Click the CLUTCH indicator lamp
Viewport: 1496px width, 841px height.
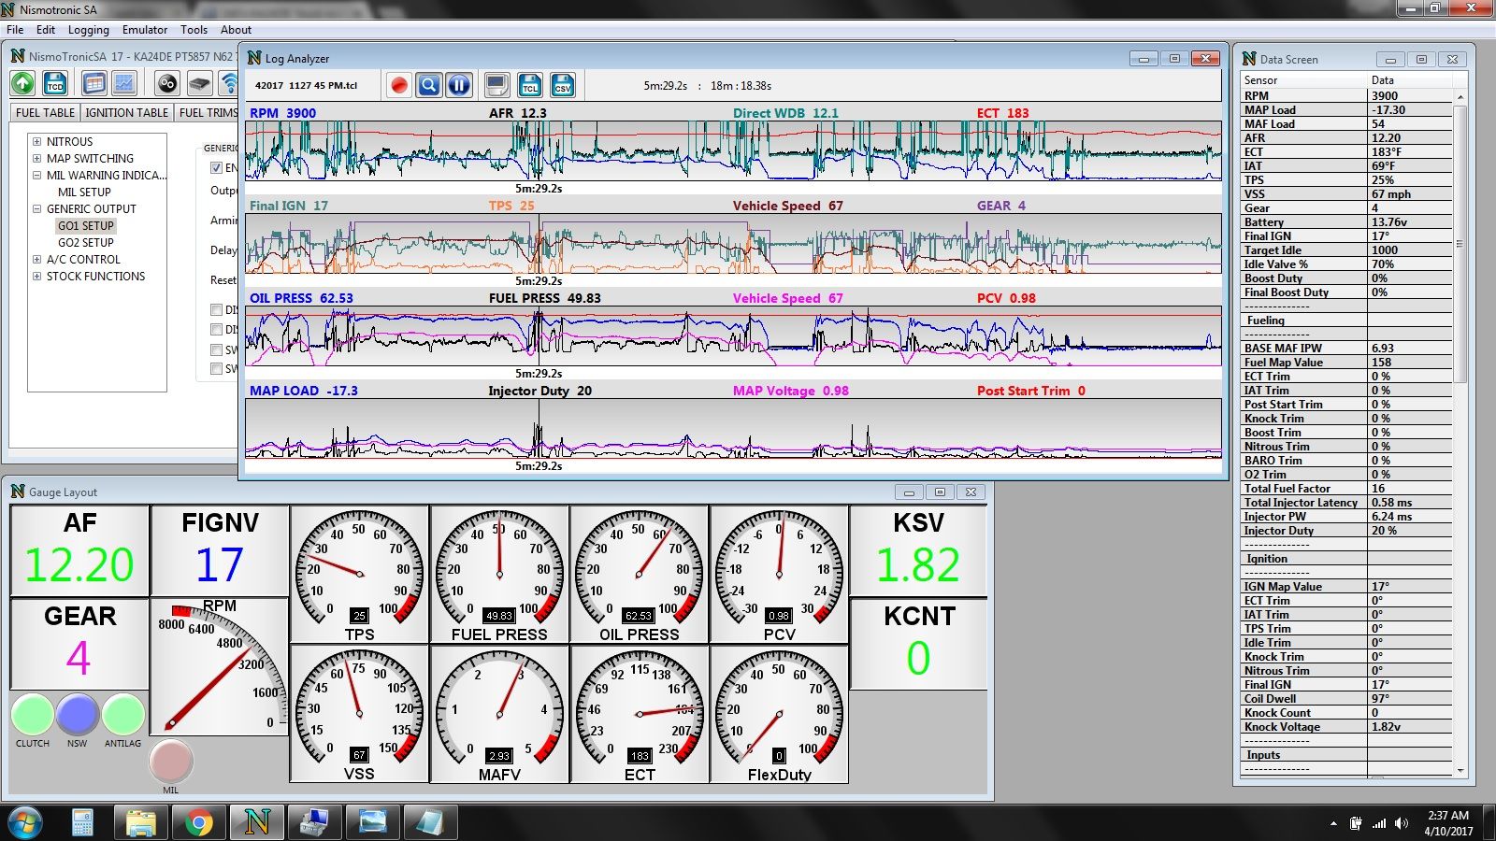coord(33,715)
